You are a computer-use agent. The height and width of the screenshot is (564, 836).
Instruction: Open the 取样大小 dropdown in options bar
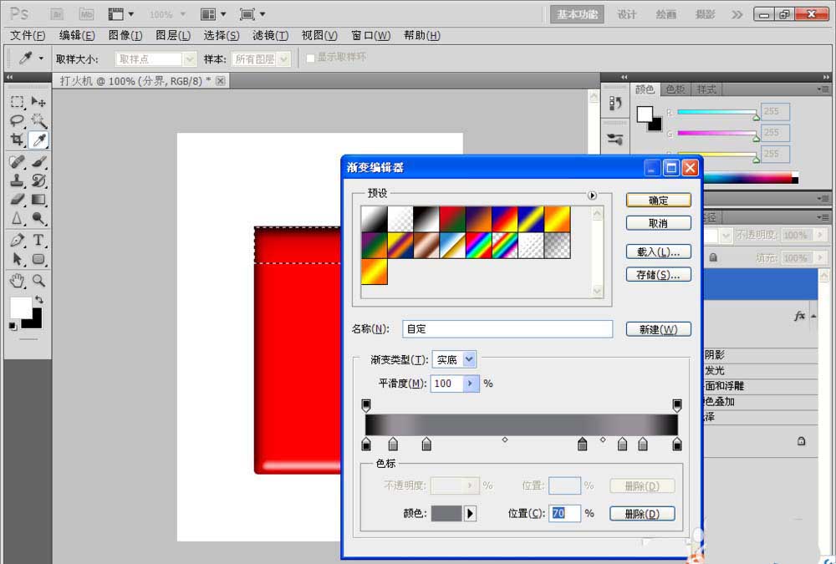(154, 58)
